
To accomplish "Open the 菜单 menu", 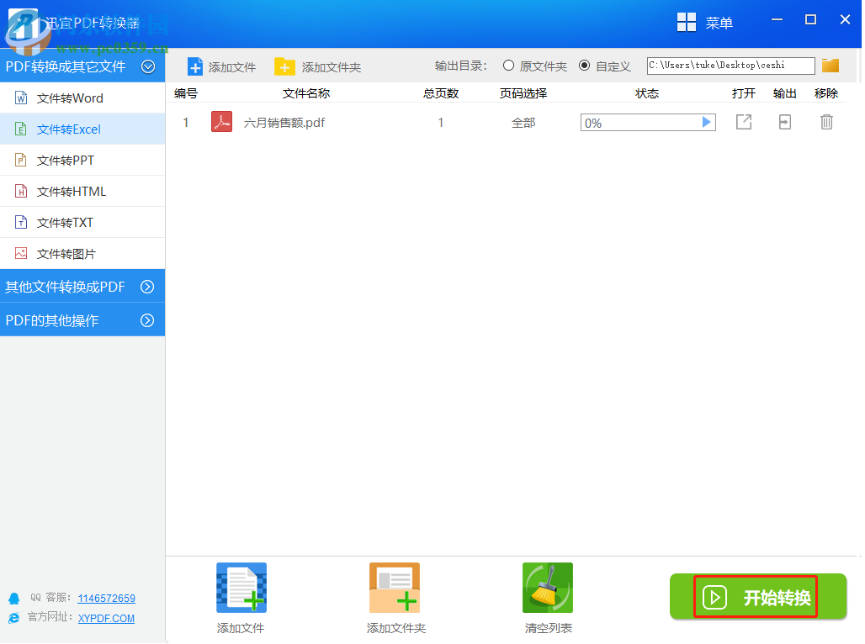I will click(706, 22).
